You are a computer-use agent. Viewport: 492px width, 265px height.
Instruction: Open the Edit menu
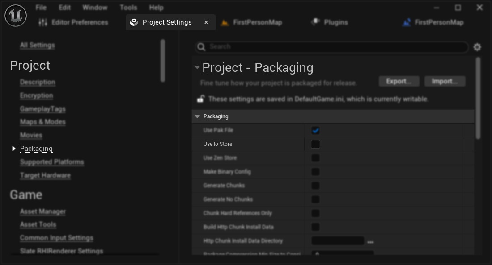pyautogui.click(x=65, y=8)
